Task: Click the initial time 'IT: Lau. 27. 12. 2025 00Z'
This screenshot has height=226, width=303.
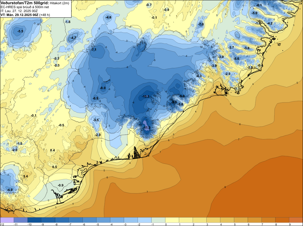Action: (19, 11)
